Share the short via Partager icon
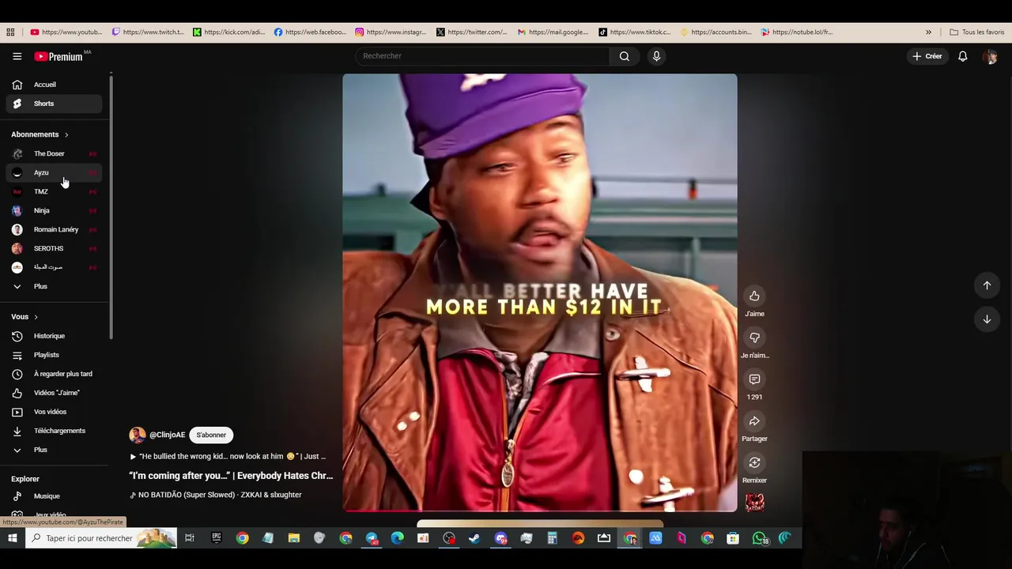The width and height of the screenshot is (1012, 569). pyautogui.click(x=754, y=421)
